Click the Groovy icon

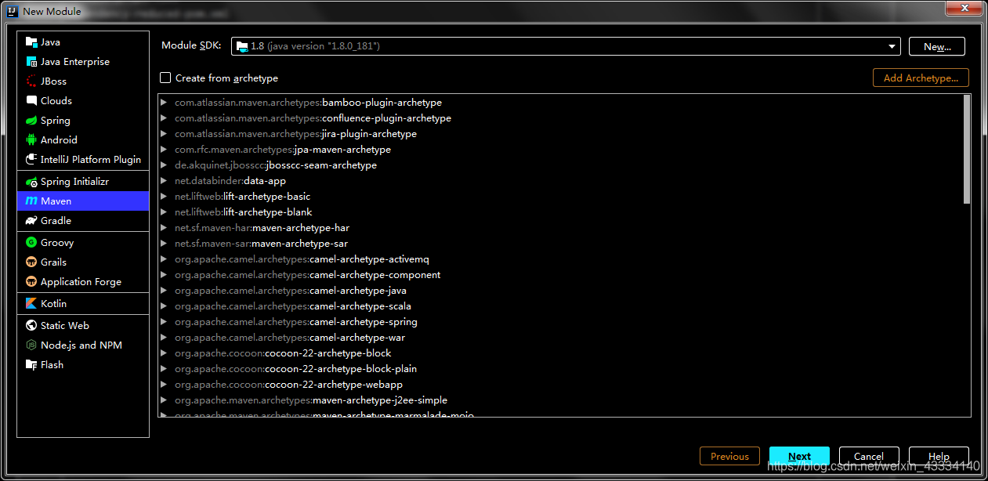coord(31,243)
